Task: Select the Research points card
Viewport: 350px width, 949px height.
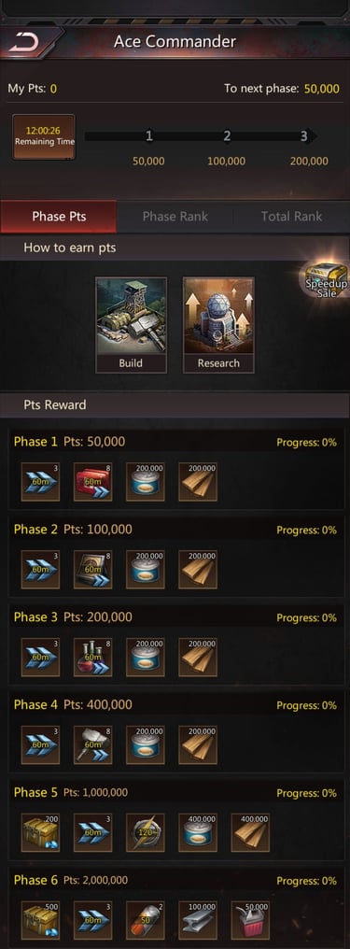Action: tap(218, 325)
